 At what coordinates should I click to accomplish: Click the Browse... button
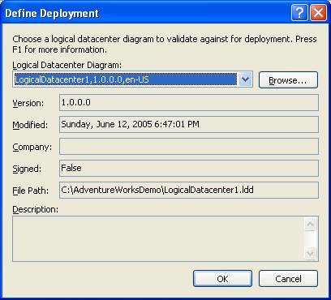coord(288,80)
